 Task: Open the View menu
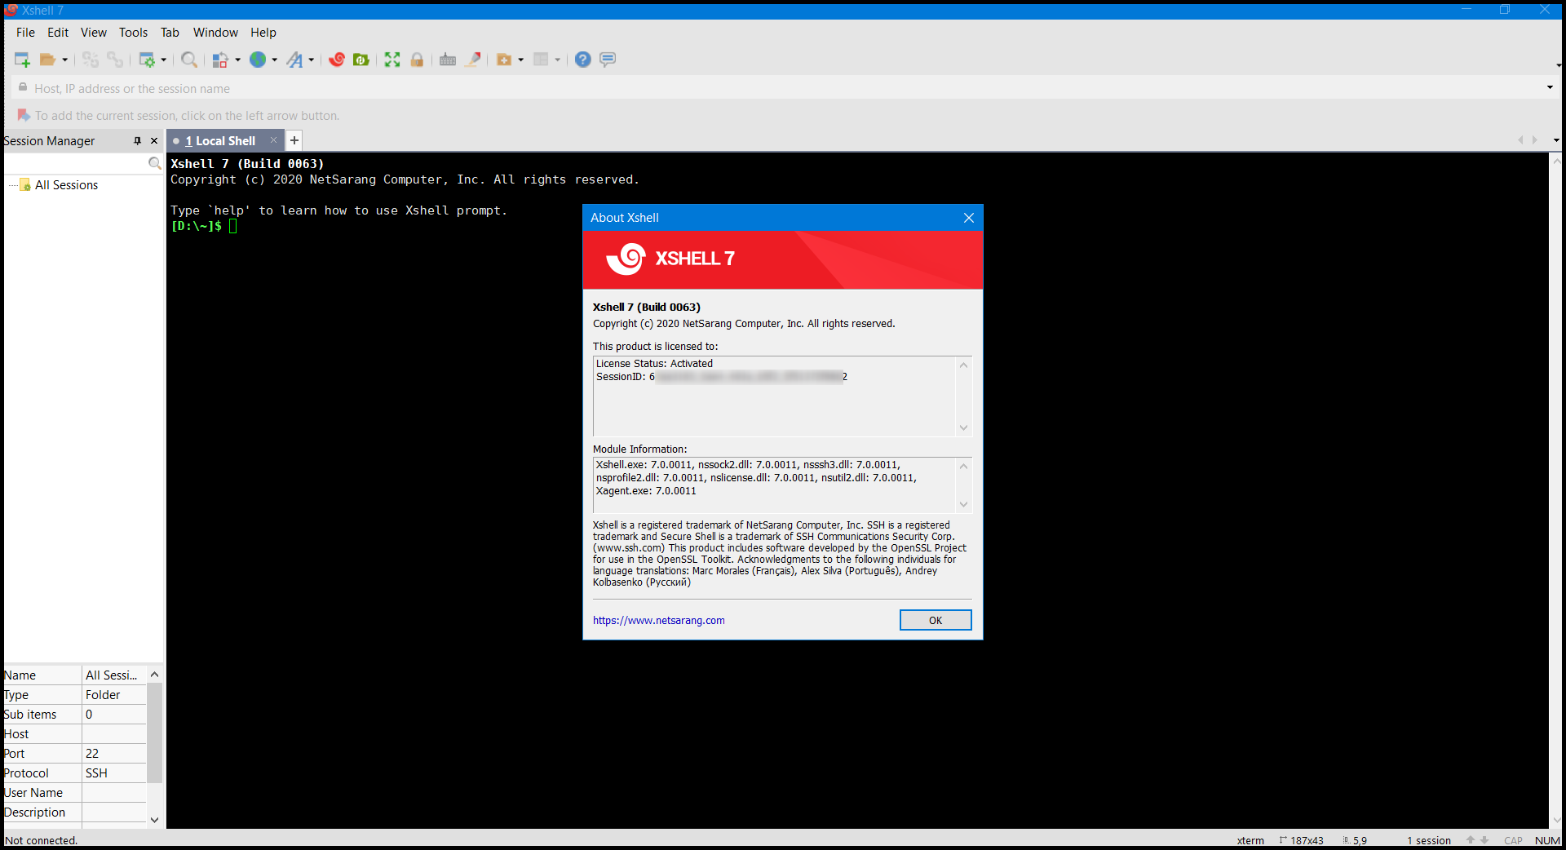(94, 33)
